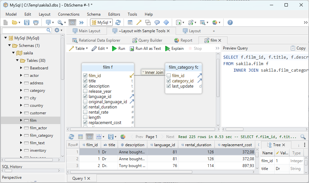309x183 pixels.
Task: Click the blue diamond shape icon
Action: [166, 22]
